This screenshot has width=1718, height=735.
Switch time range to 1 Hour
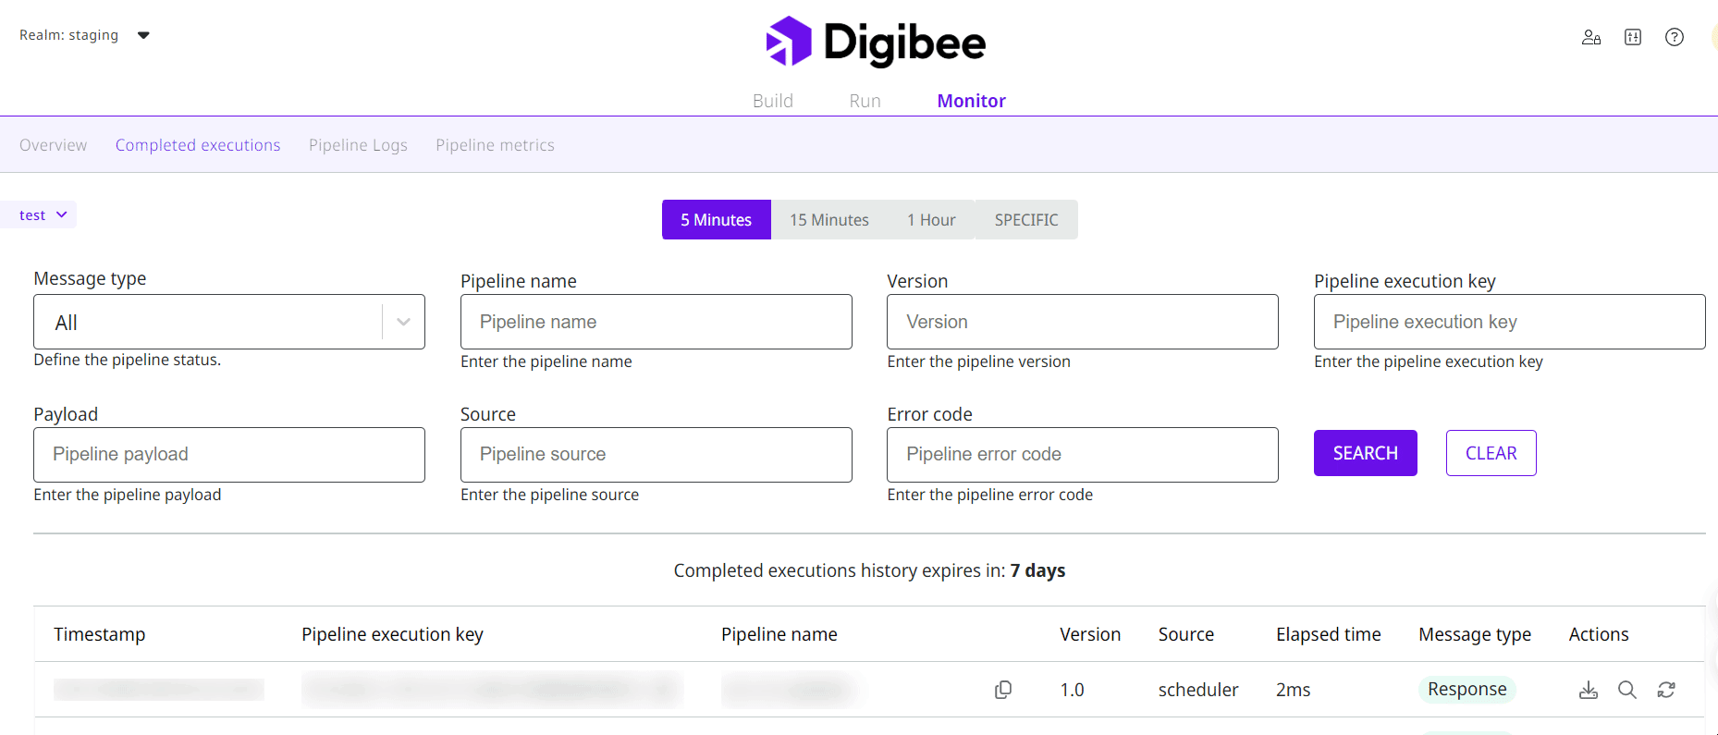click(x=930, y=220)
